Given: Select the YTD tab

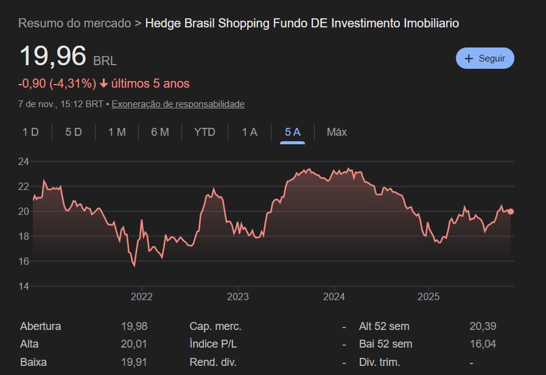Looking at the screenshot, I should (x=205, y=132).
